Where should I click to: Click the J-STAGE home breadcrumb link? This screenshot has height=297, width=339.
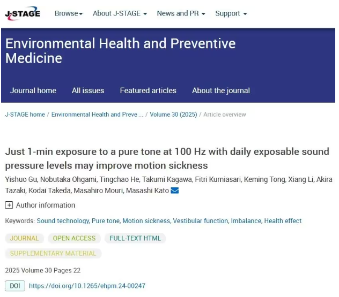click(x=25, y=115)
